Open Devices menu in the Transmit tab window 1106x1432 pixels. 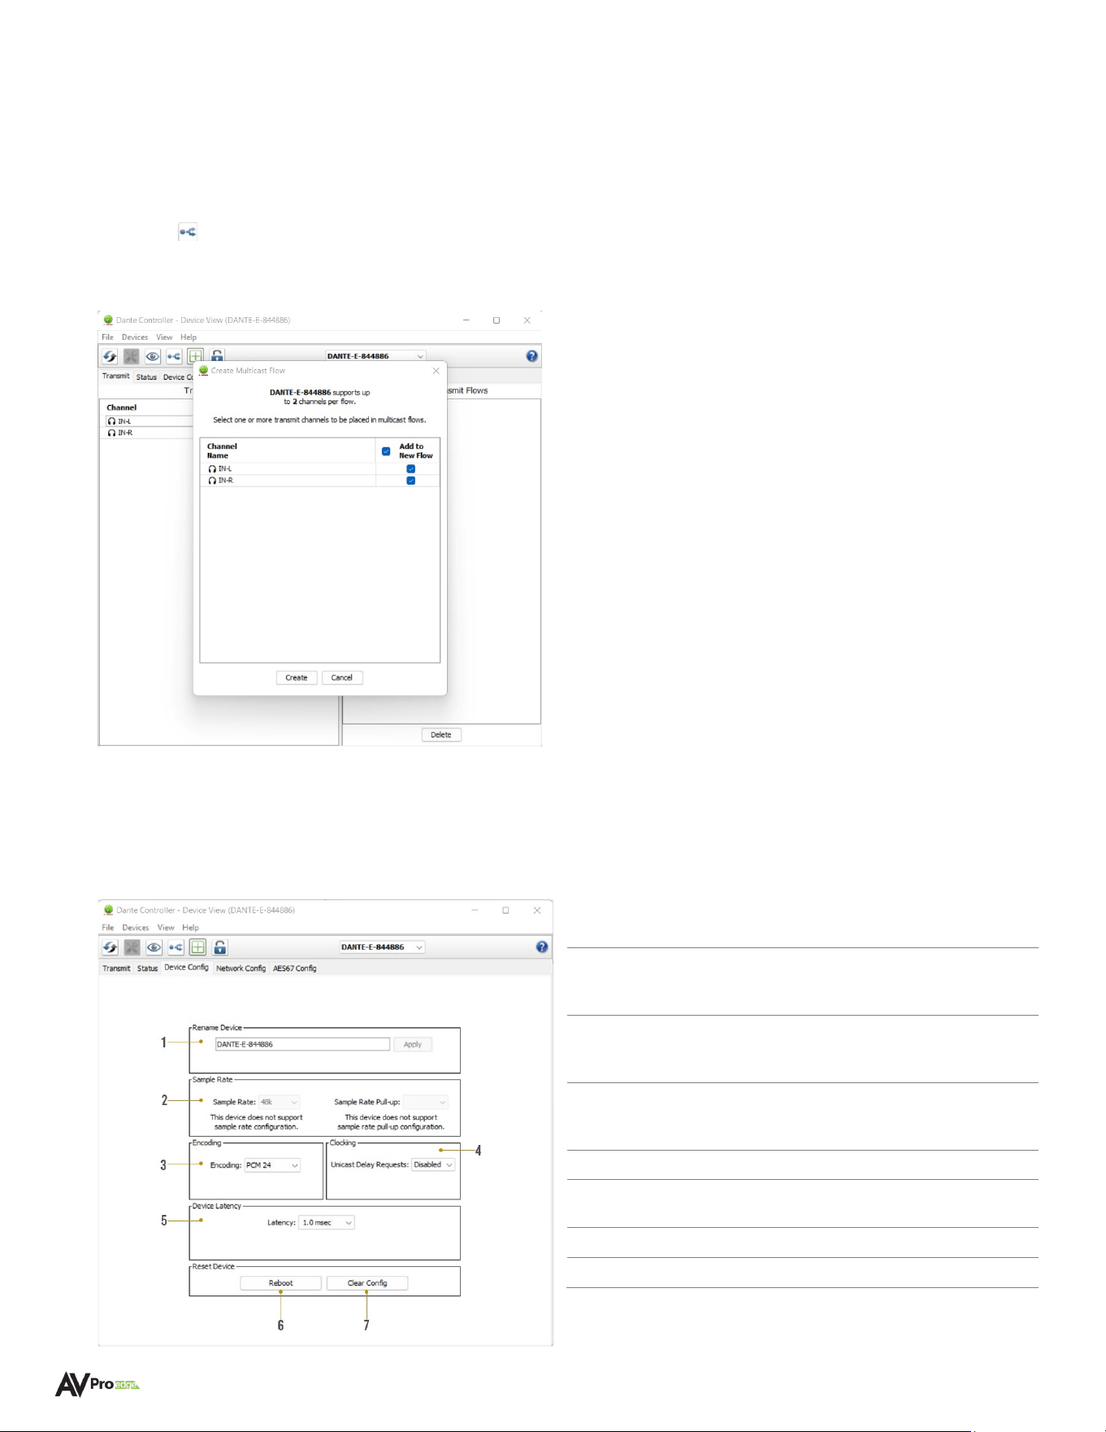(135, 337)
